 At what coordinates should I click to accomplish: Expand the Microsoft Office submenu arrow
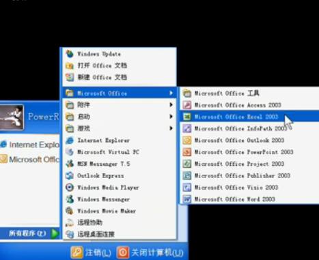coord(171,93)
